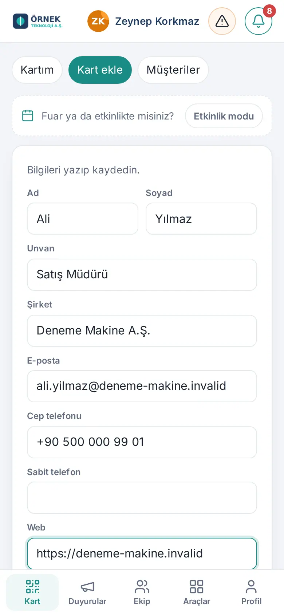
Task: Switch to the Kartım tab
Action: [37, 70]
